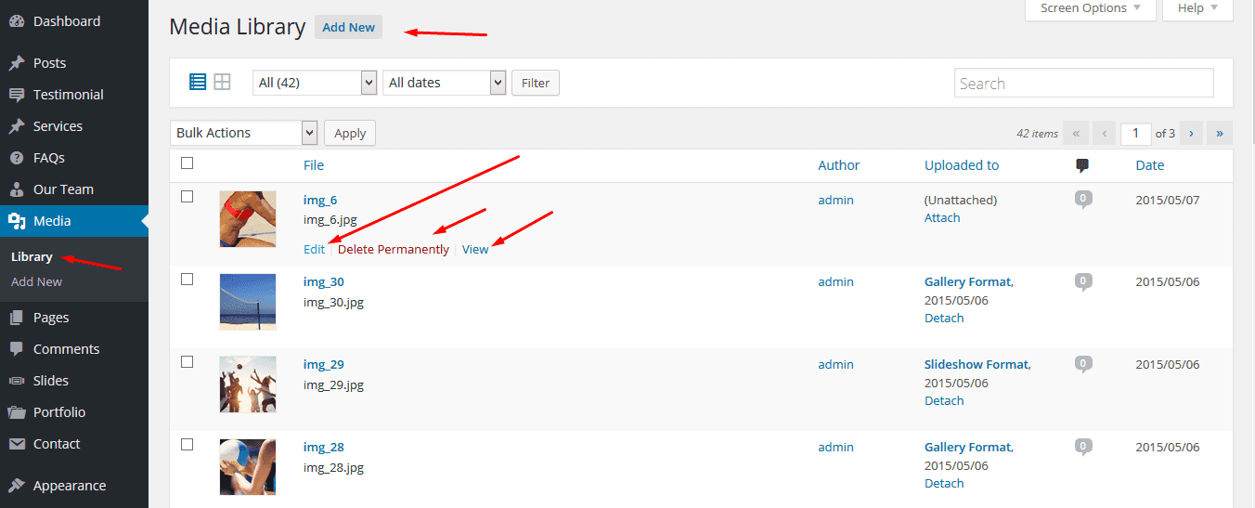
Task: Tick the select-all checkbox in header
Action: point(188,163)
